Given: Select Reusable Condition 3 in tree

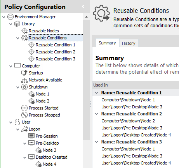Looking at the screenshot, I should [56, 59].
